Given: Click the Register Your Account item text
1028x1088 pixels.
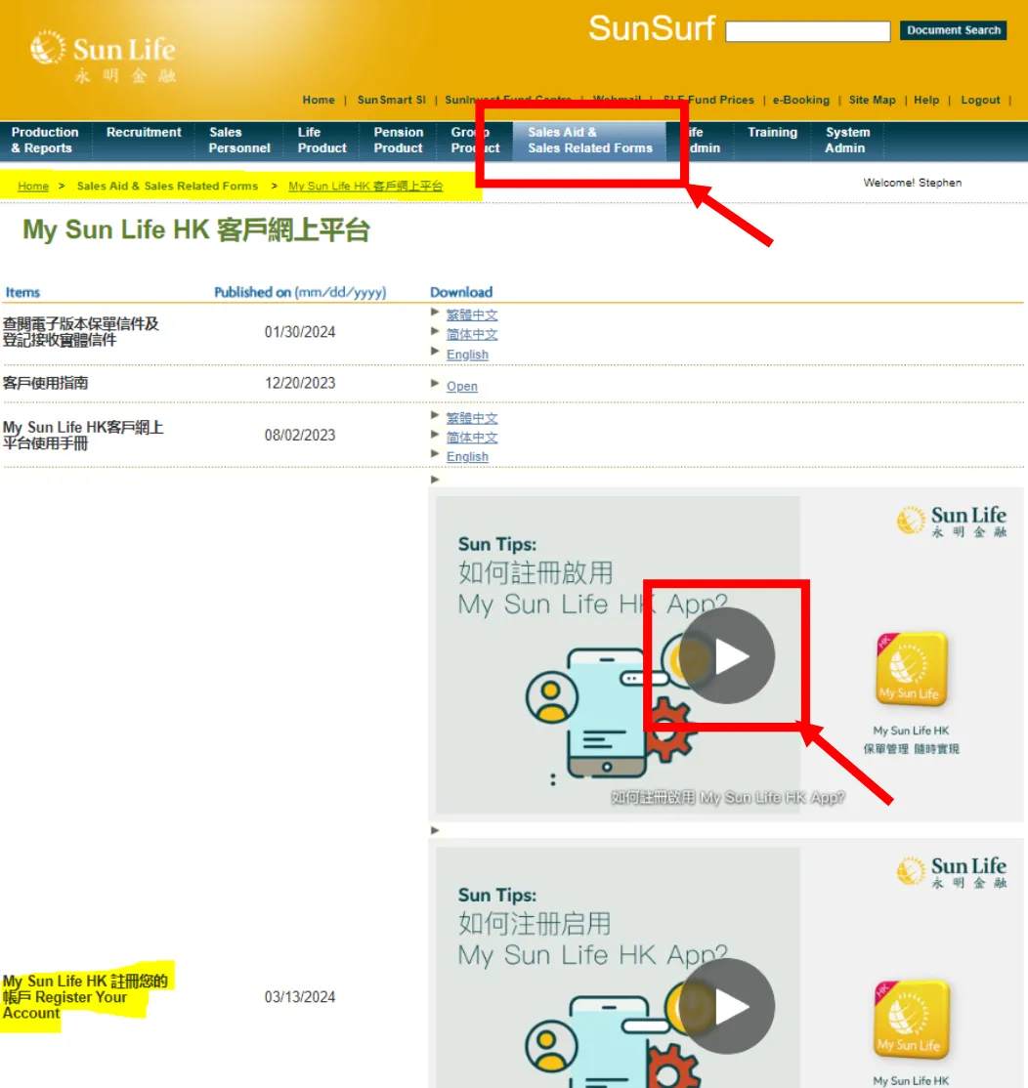Looking at the screenshot, I should 85,997.
